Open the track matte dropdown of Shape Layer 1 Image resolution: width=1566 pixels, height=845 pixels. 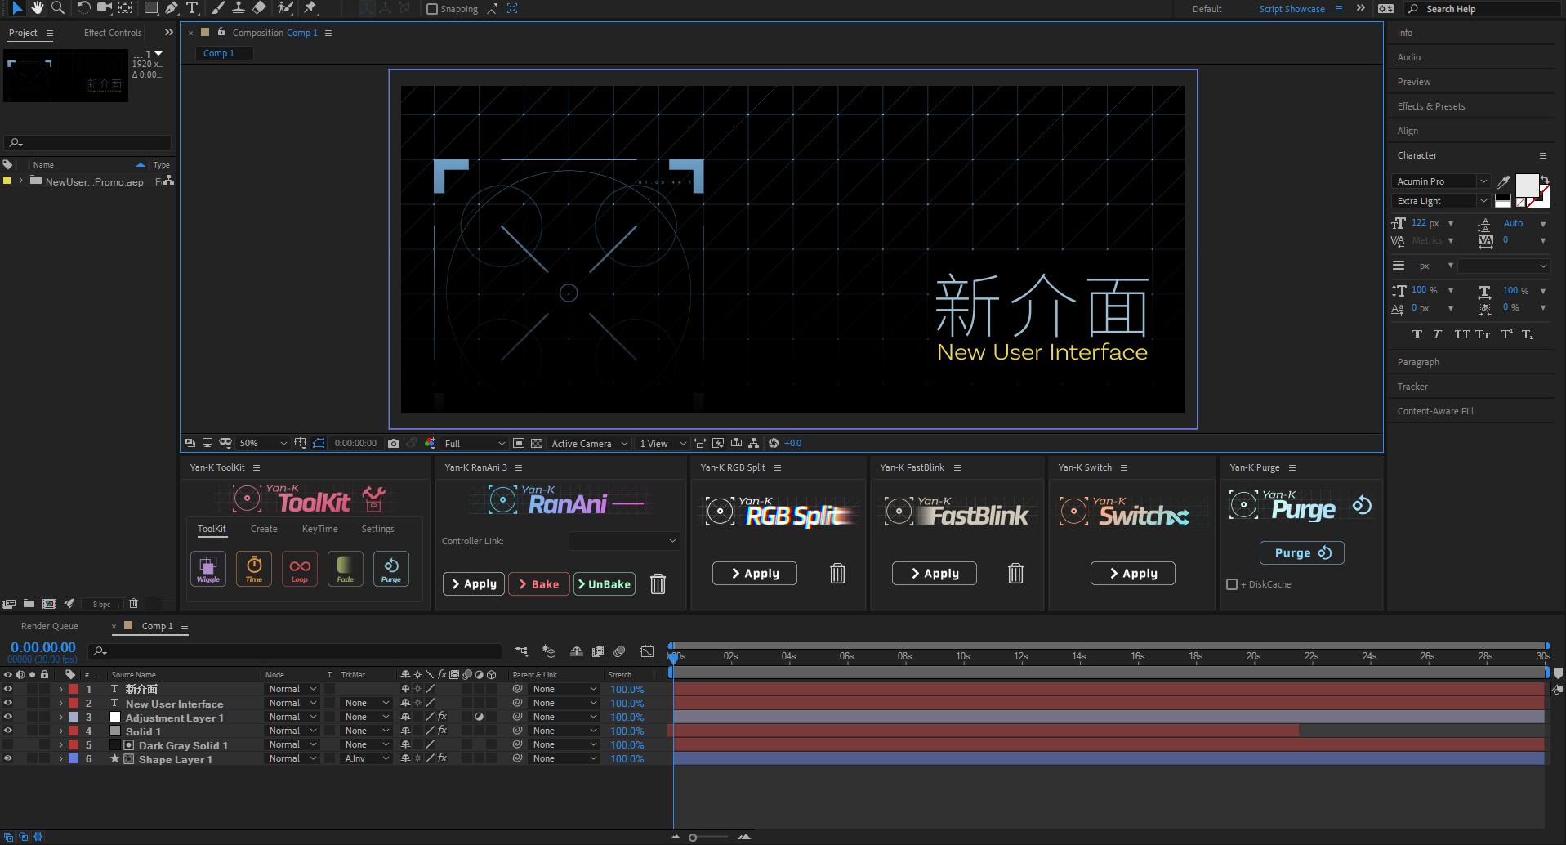click(367, 758)
